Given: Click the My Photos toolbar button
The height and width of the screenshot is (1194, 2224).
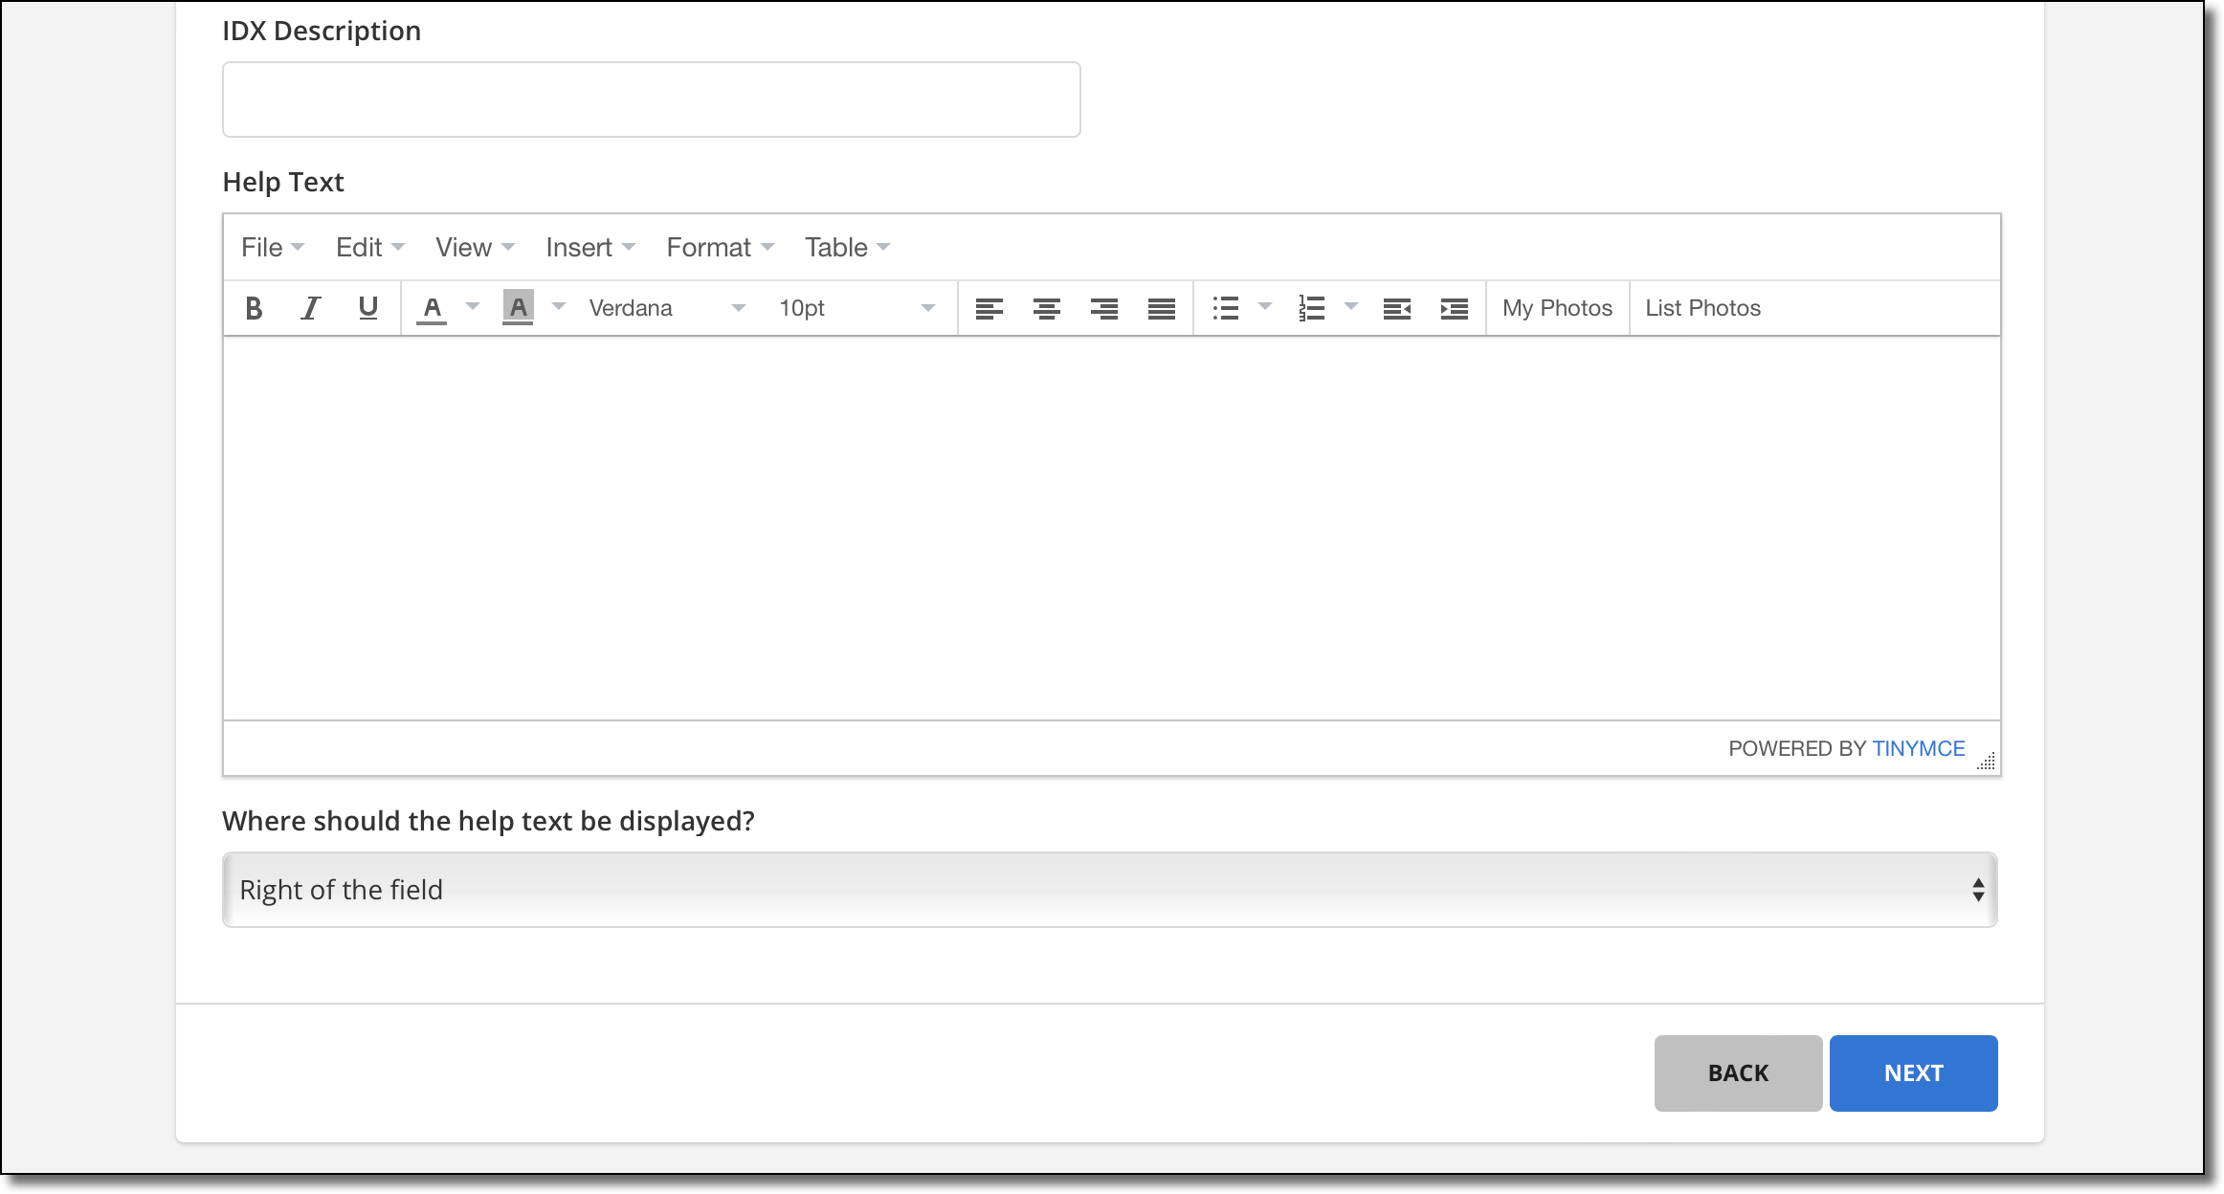Looking at the screenshot, I should point(1557,308).
